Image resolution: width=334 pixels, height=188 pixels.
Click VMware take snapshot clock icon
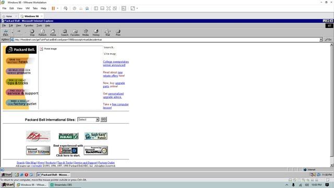(x=74, y=8)
